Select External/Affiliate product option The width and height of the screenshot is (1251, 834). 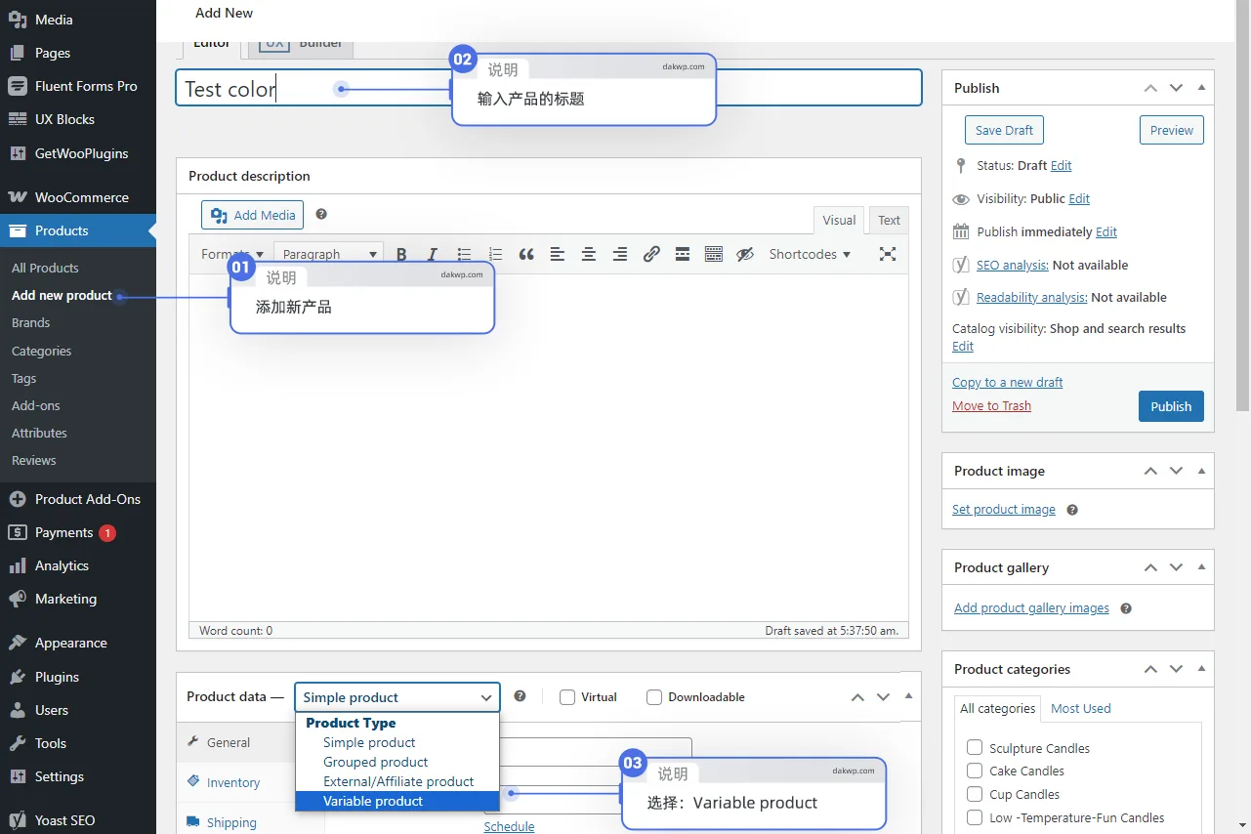pyautogui.click(x=397, y=781)
